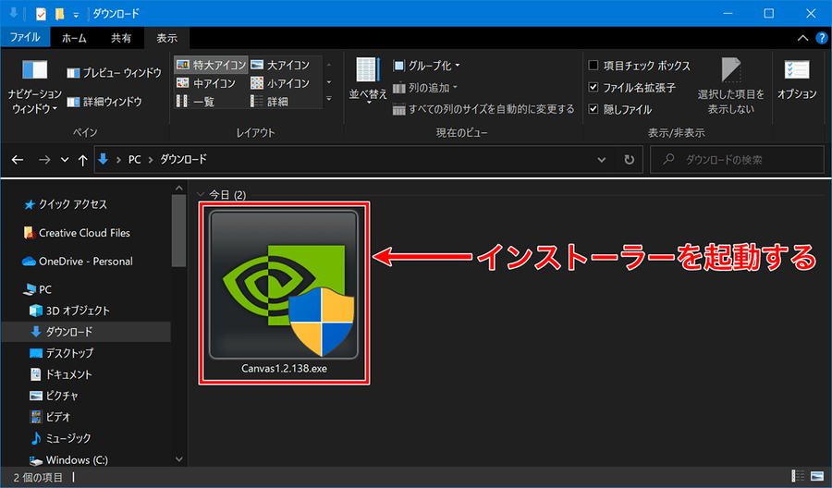The height and width of the screenshot is (488, 832).
Task: Open Creative Cloud Files in sidebar
Action: (78, 233)
